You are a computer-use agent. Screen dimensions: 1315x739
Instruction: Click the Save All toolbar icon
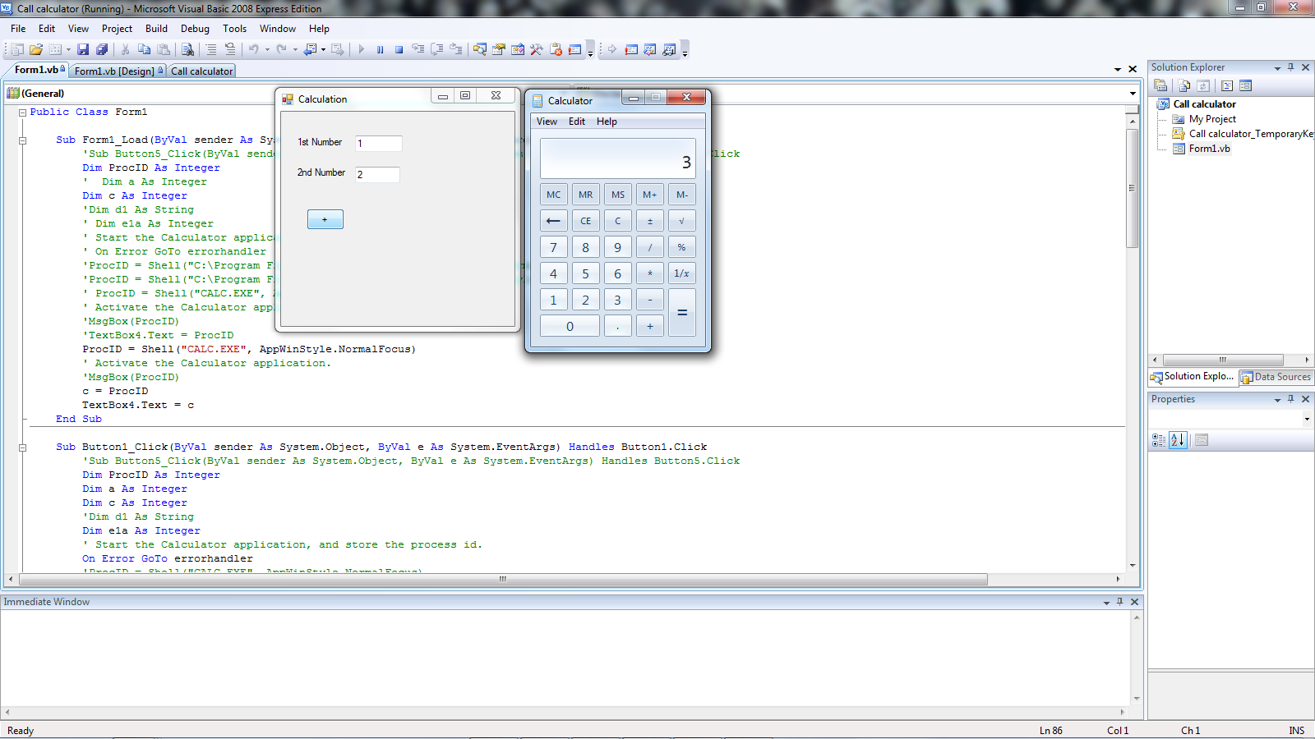pyautogui.click(x=102, y=50)
